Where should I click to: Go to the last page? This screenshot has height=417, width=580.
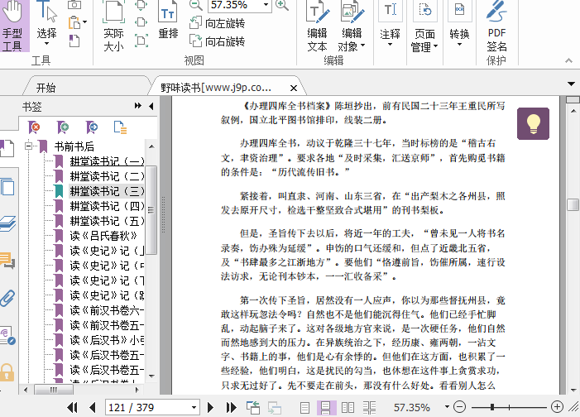232,408
